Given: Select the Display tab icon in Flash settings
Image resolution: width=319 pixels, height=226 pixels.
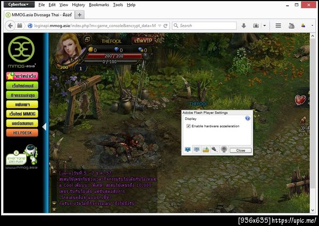Looking at the screenshot, I should tap(188, 150).
